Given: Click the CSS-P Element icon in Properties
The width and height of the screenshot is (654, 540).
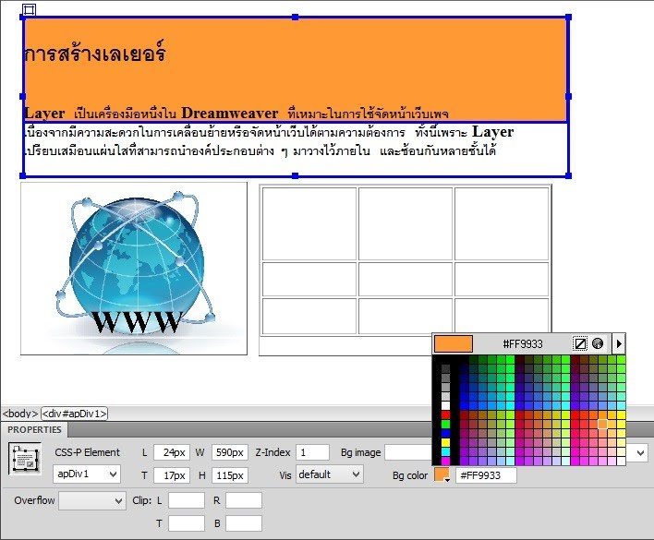Looking at the screenshot, I should (25, 459).
